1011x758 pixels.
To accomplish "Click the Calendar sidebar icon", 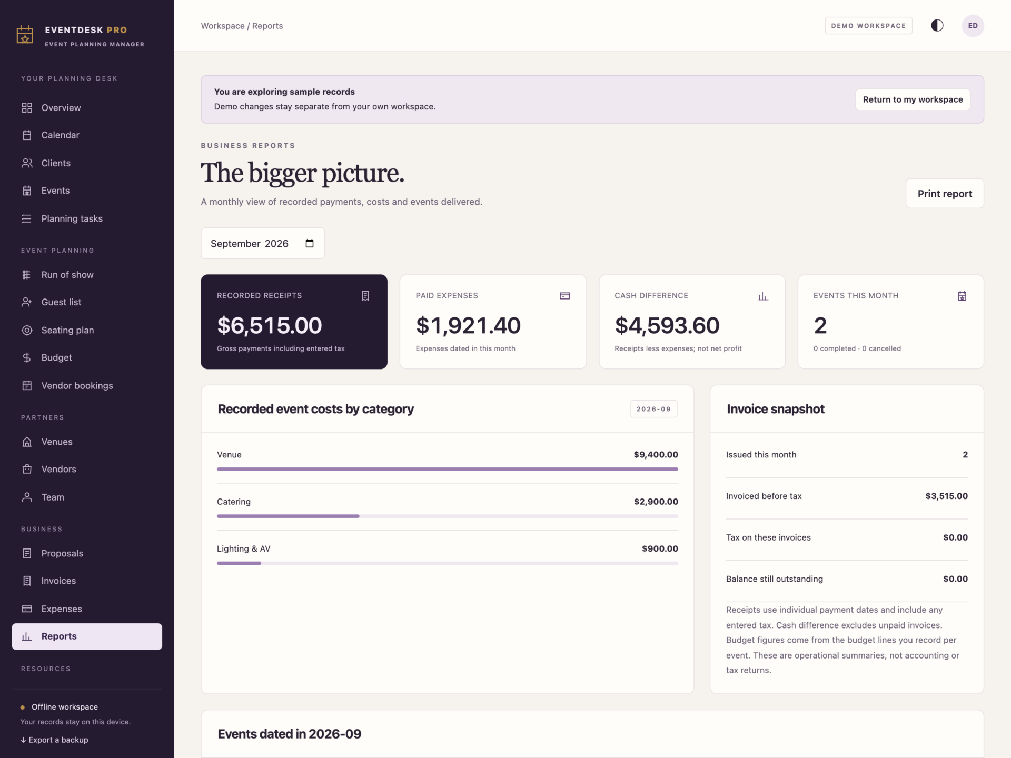I will pyautogui.click(x=27, y=135).
